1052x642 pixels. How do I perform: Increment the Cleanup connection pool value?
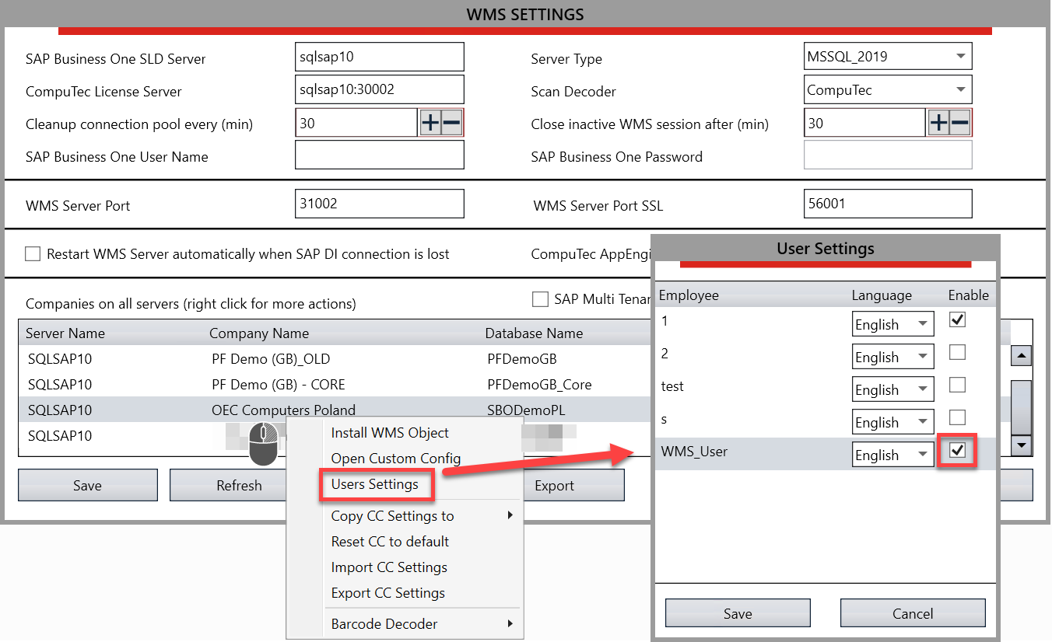431,122
